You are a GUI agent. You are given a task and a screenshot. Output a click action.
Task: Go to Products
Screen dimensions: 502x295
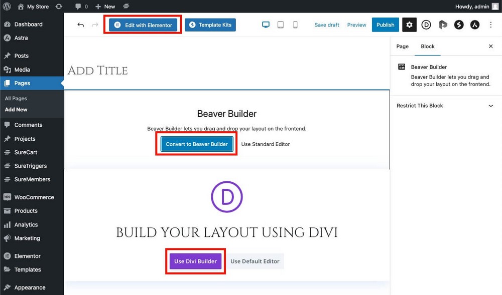tap(32, 211)
